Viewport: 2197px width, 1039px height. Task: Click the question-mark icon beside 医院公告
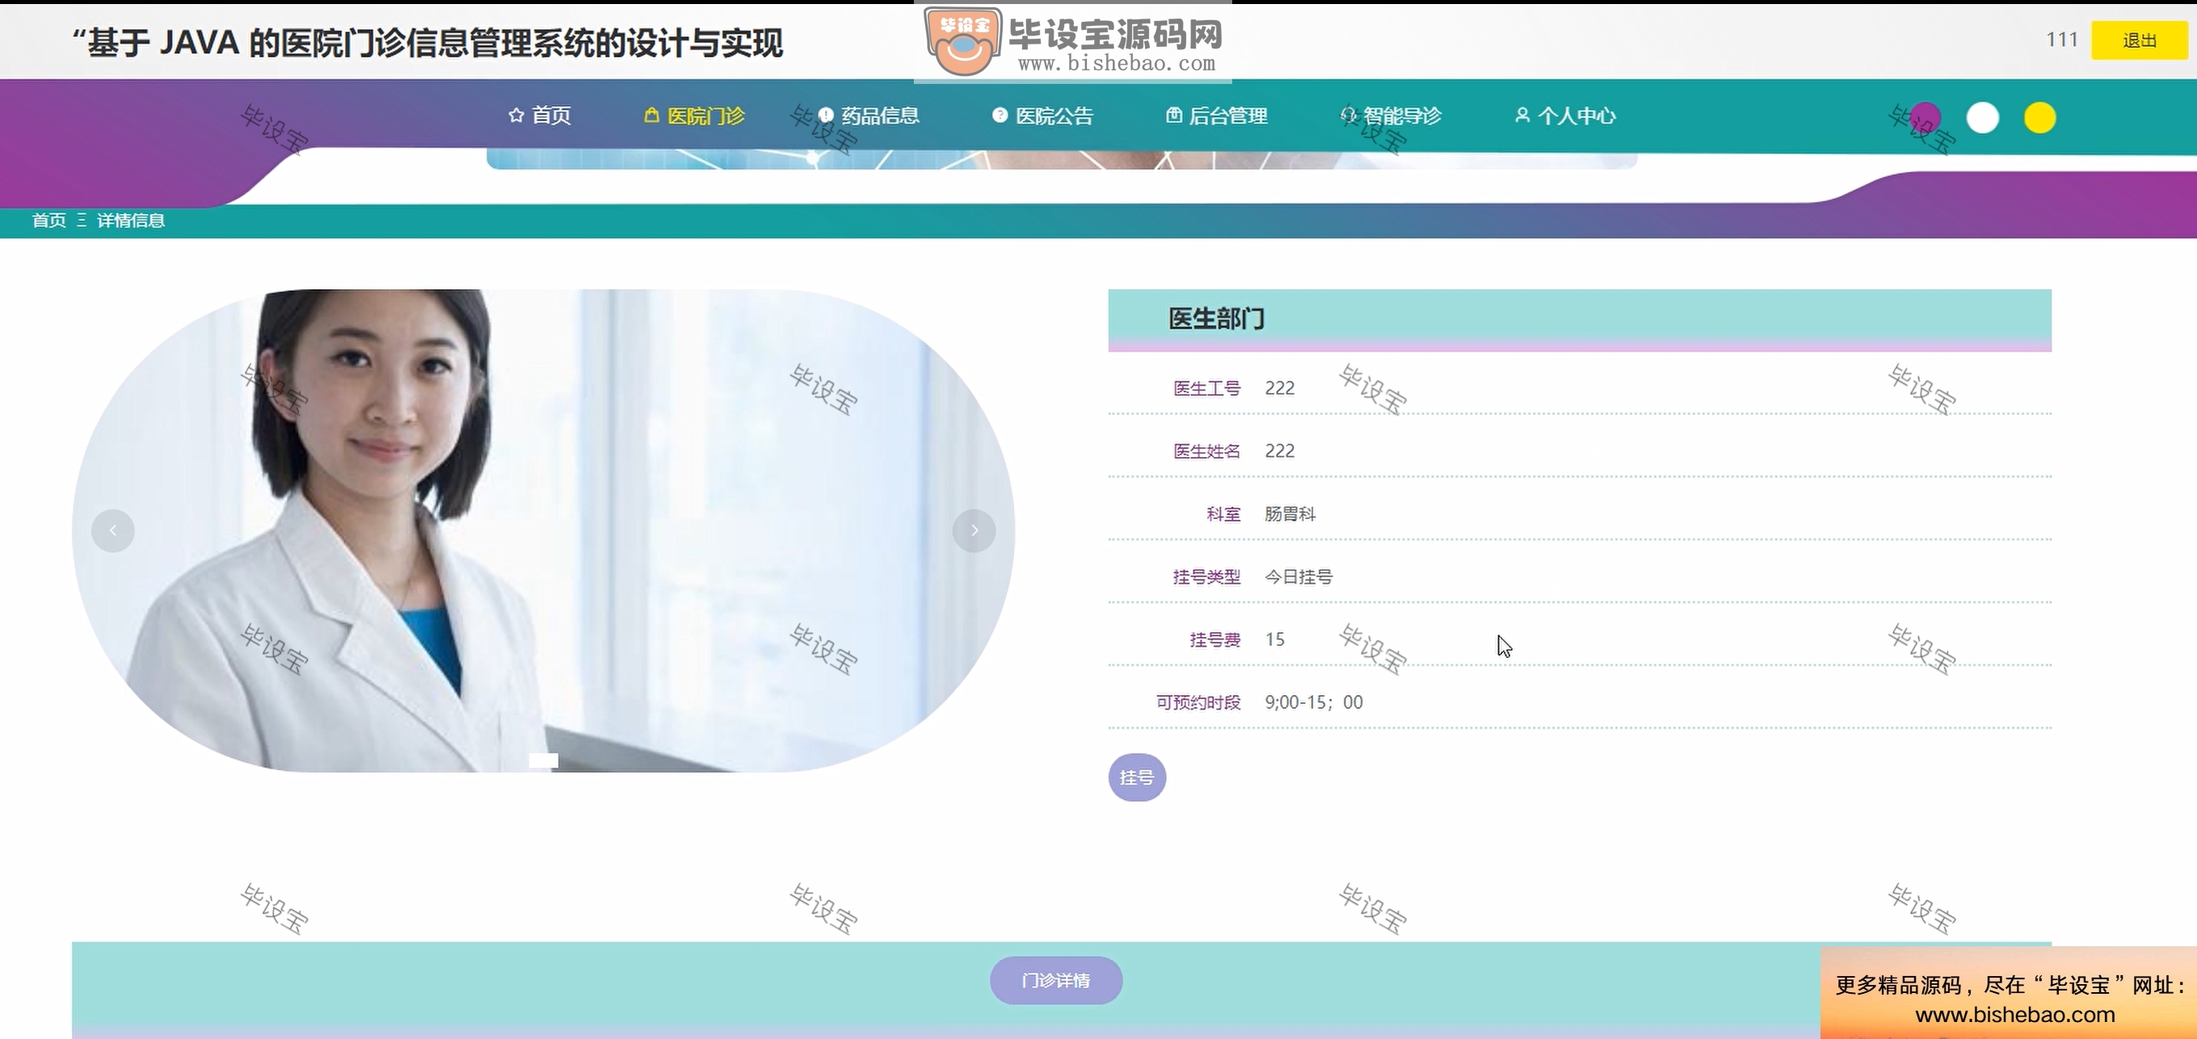coord(1000,115)
